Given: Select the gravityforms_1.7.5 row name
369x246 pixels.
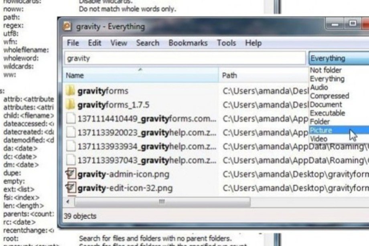Looking at the screenshot, I should pyautogui.click(x=114, y=105).
